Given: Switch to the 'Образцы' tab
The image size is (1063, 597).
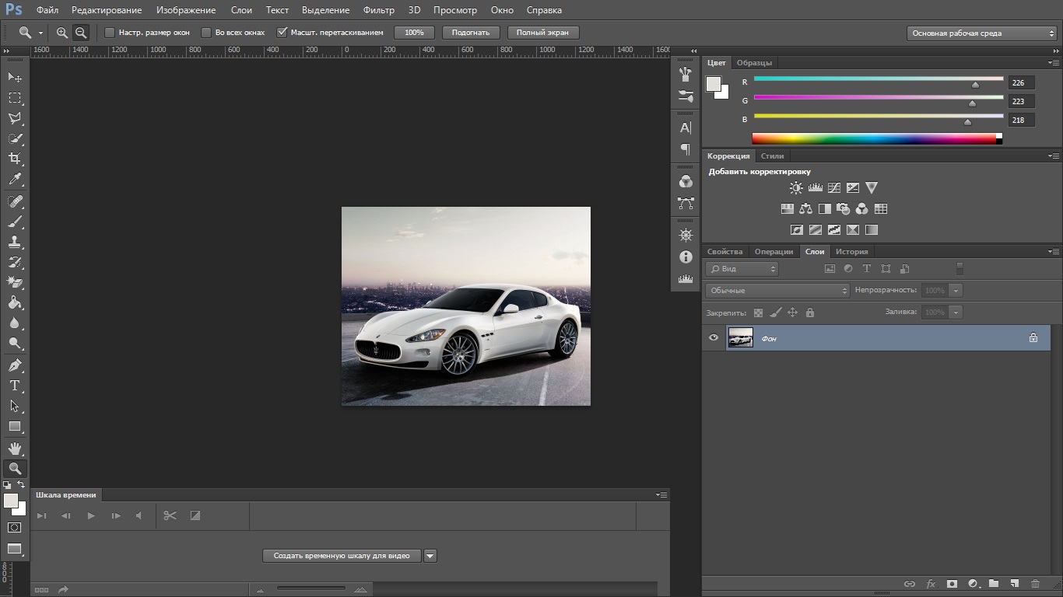Looking at the screenshot, I should 754,62.
